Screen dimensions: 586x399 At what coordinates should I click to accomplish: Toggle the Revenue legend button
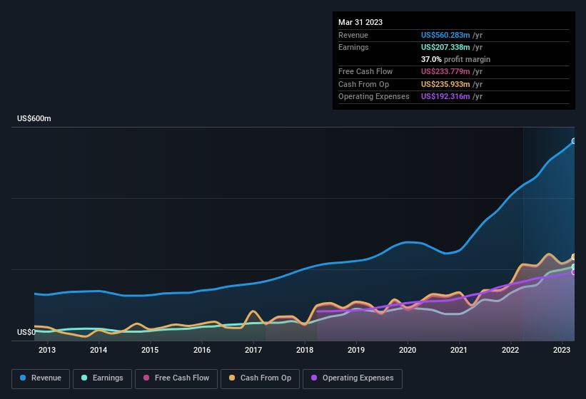tap(41, 378)
